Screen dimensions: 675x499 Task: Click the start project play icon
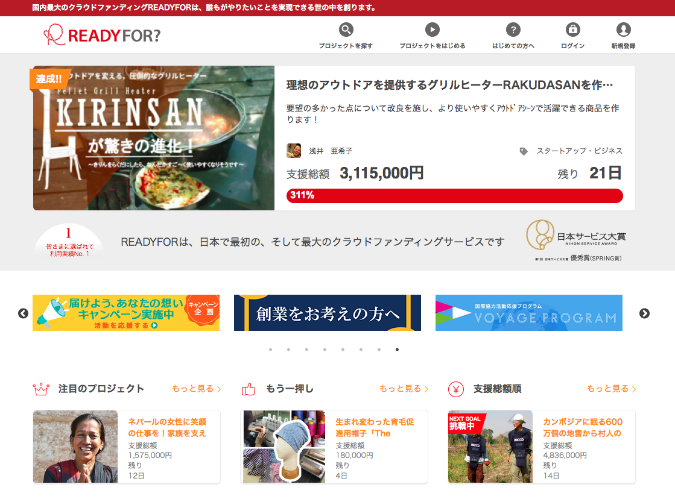(x=433, y=30)
